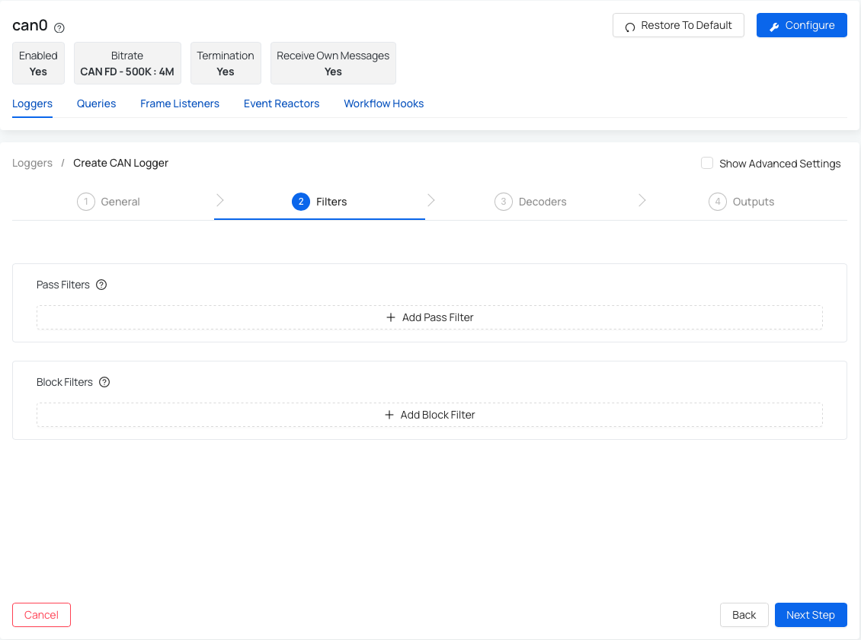Go back to the previous step
This screenshot has height=640, width=861.
(x=744, y=615)
